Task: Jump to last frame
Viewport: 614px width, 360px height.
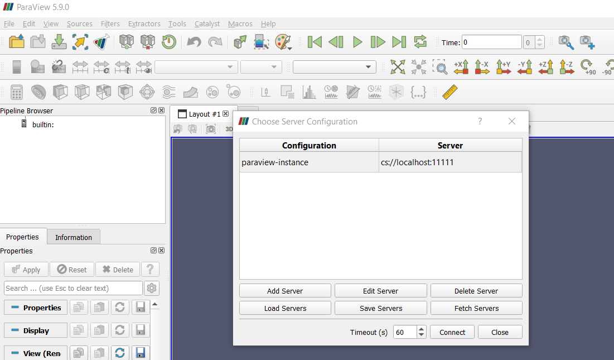Action: click(399, 42)
